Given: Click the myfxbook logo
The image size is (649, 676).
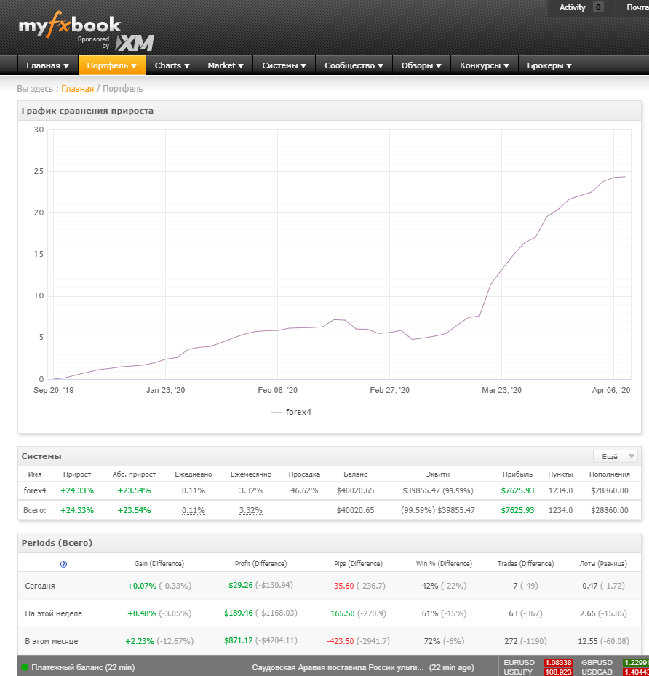Looking at the screenshot, I should [70, 25].
